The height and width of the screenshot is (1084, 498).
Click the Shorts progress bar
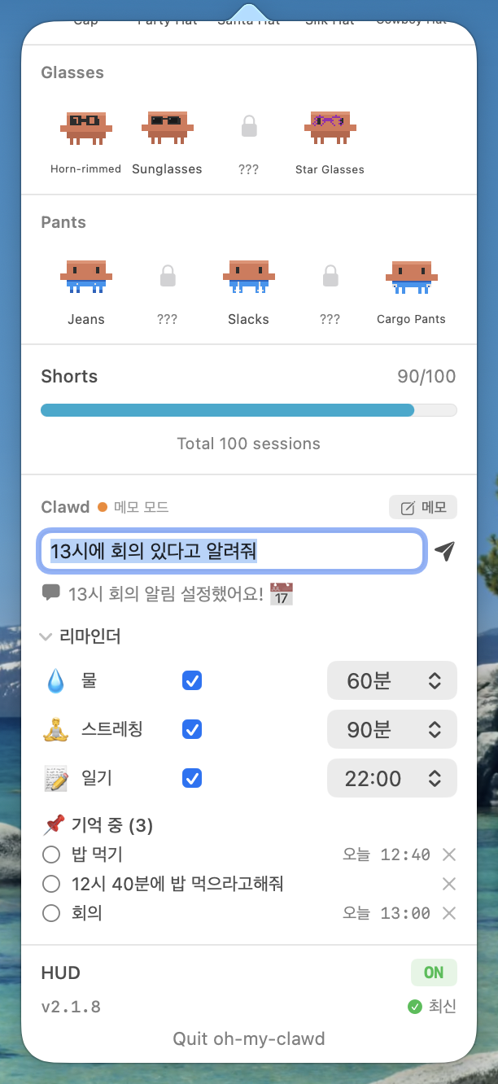click(249, 410)
